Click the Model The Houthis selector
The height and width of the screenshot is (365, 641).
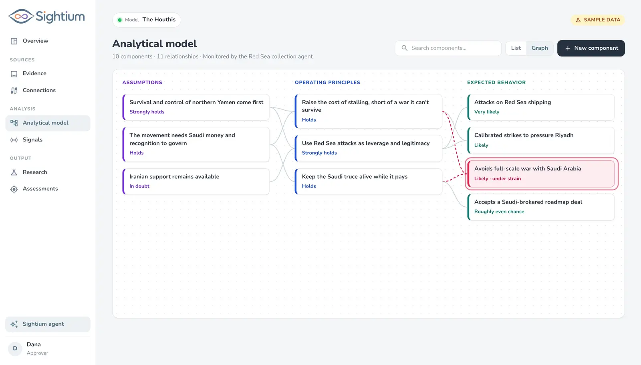point(147,20)
